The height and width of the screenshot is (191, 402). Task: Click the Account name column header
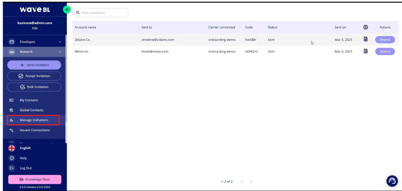(x=86, y=27)
